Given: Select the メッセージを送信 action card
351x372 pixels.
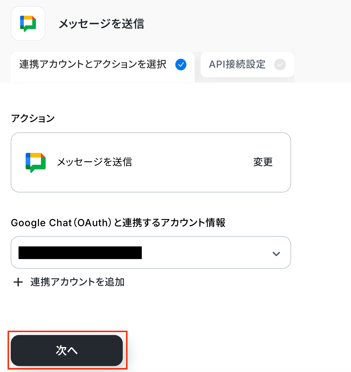Looking at the screenshot, I should [x=151, y=162].
